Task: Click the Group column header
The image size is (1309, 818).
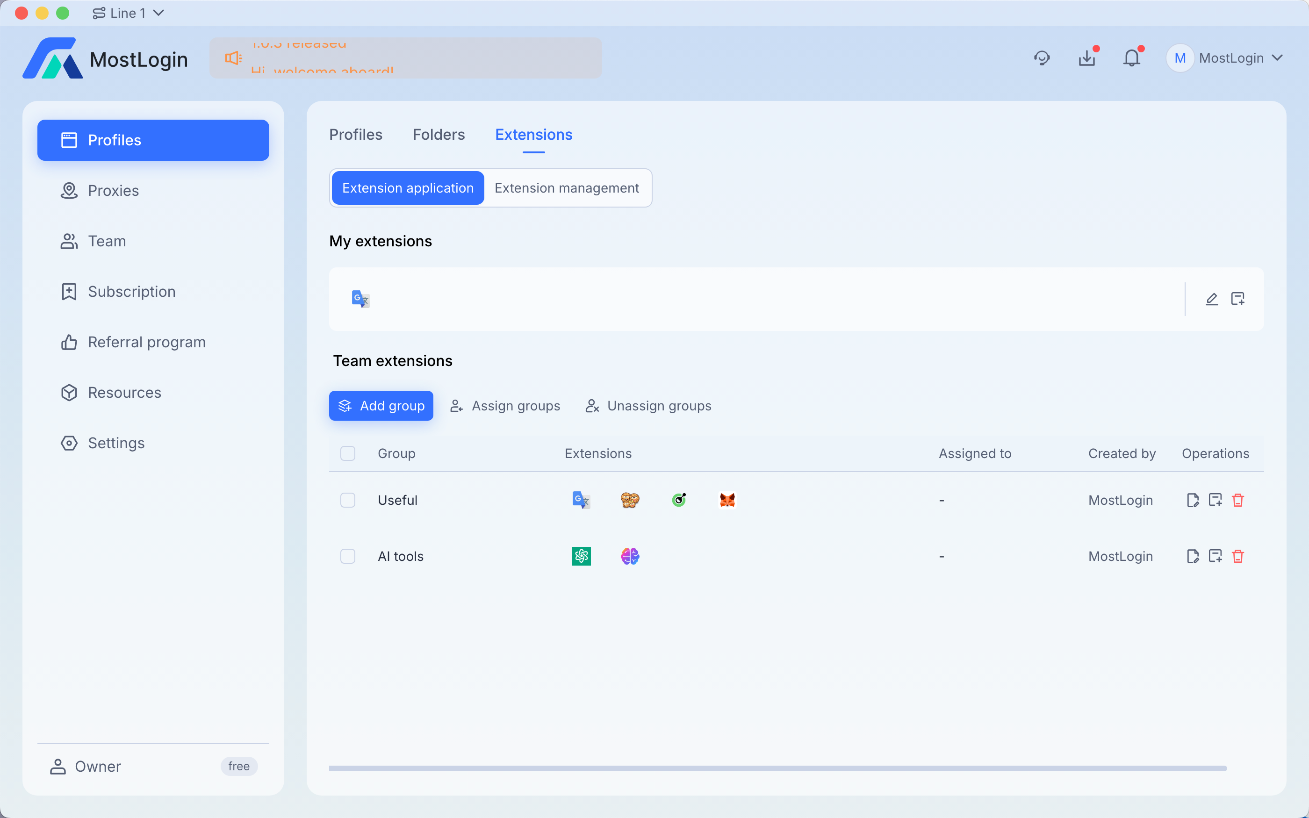Action: coord(396,453)
